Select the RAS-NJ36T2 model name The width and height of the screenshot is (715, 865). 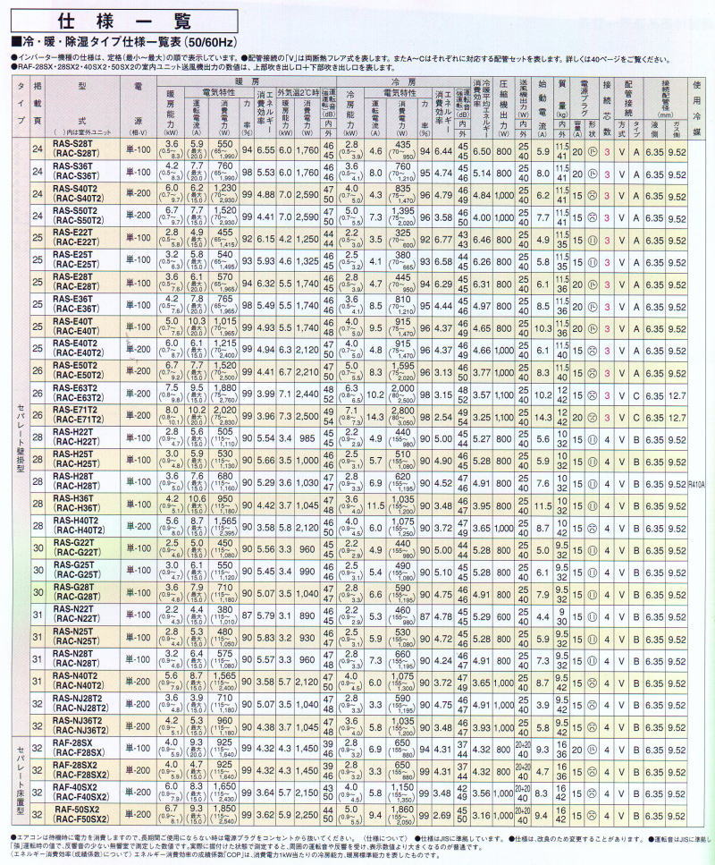[x=77, y=720]
